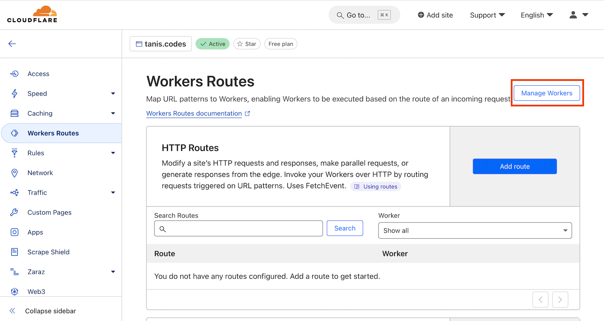Select the Access sidebar icon

(x=13, y=74)
